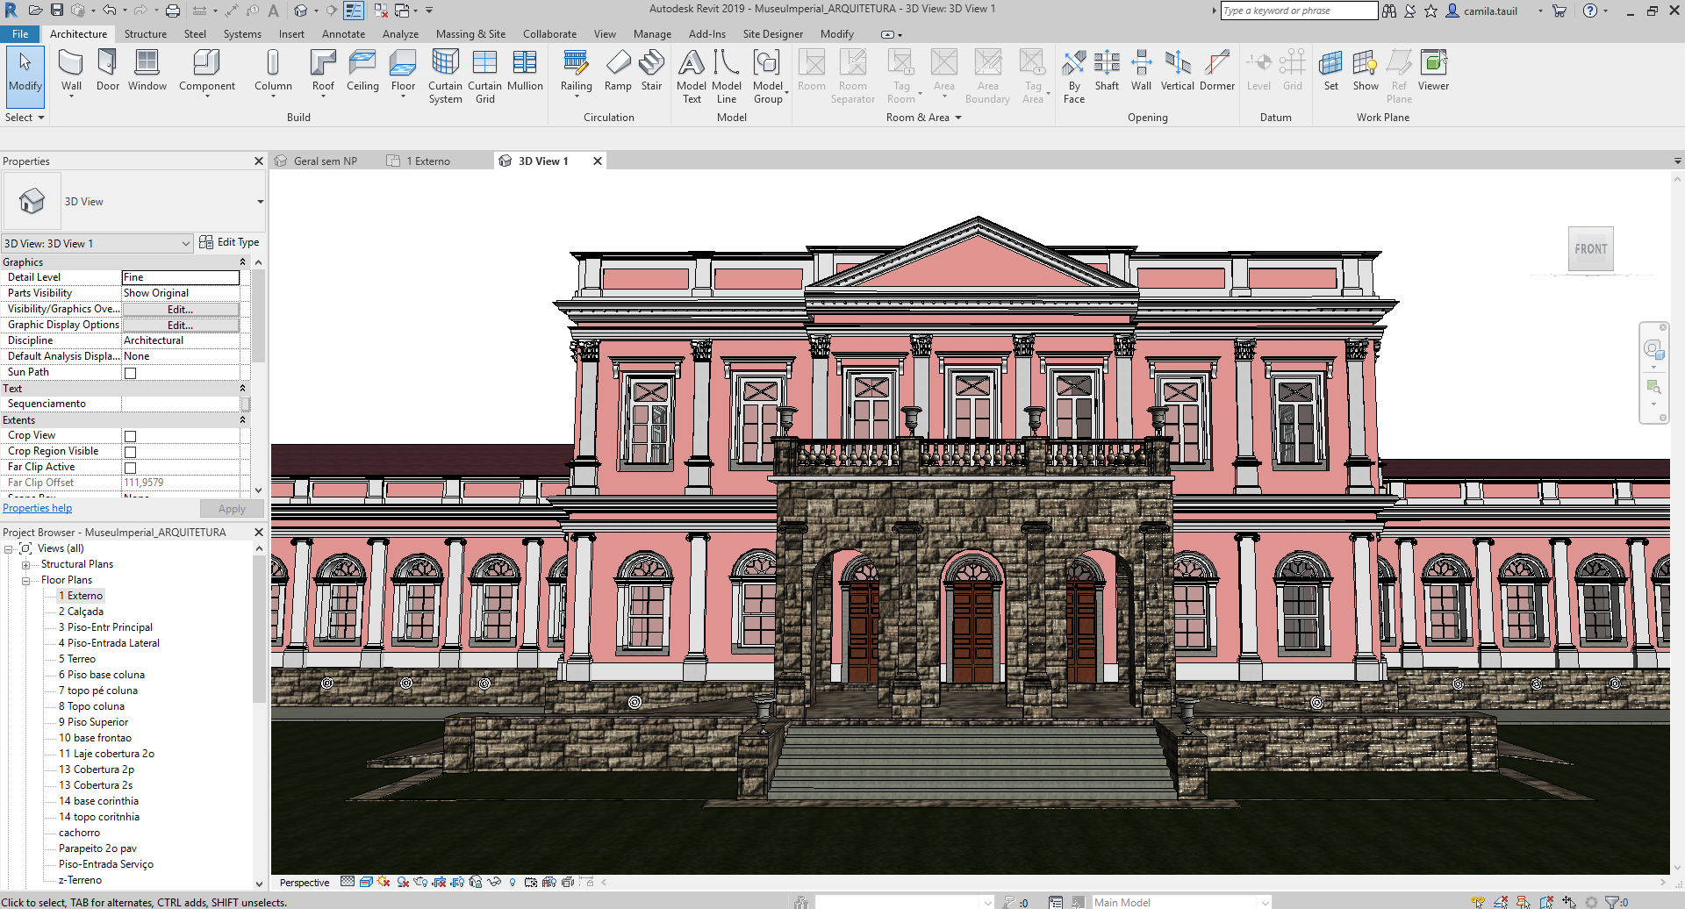Check the Far Clip Active box

(x=131, y=468)
